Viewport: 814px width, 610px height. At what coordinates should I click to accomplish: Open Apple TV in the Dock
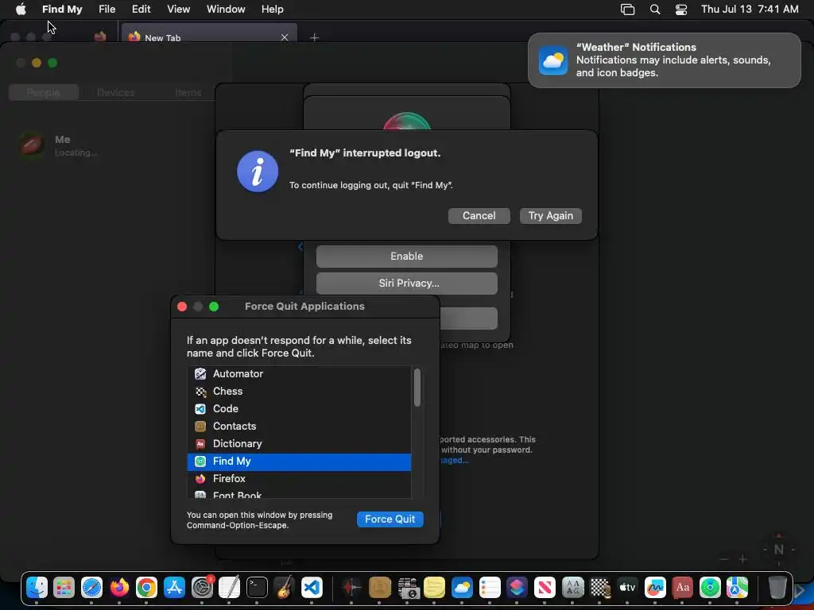pyautogui.click(x=628, y=588)
